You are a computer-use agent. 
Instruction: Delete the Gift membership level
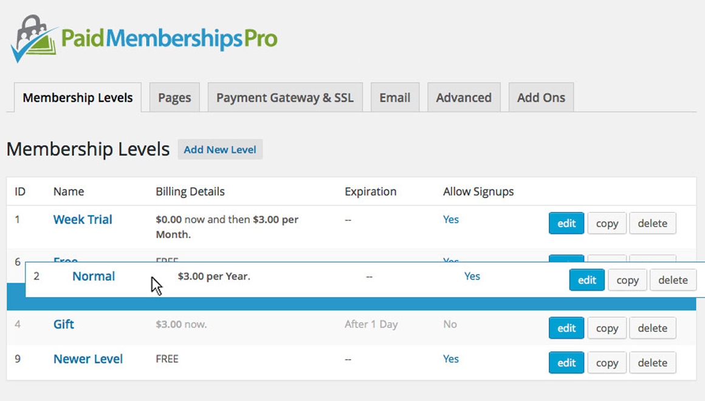coord(652,328)
